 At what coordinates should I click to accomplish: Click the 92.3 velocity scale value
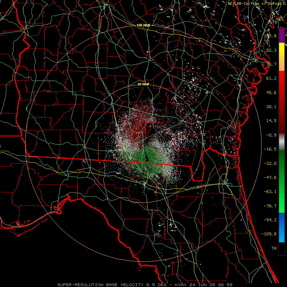pyautogui.click(x=271, y=50)
